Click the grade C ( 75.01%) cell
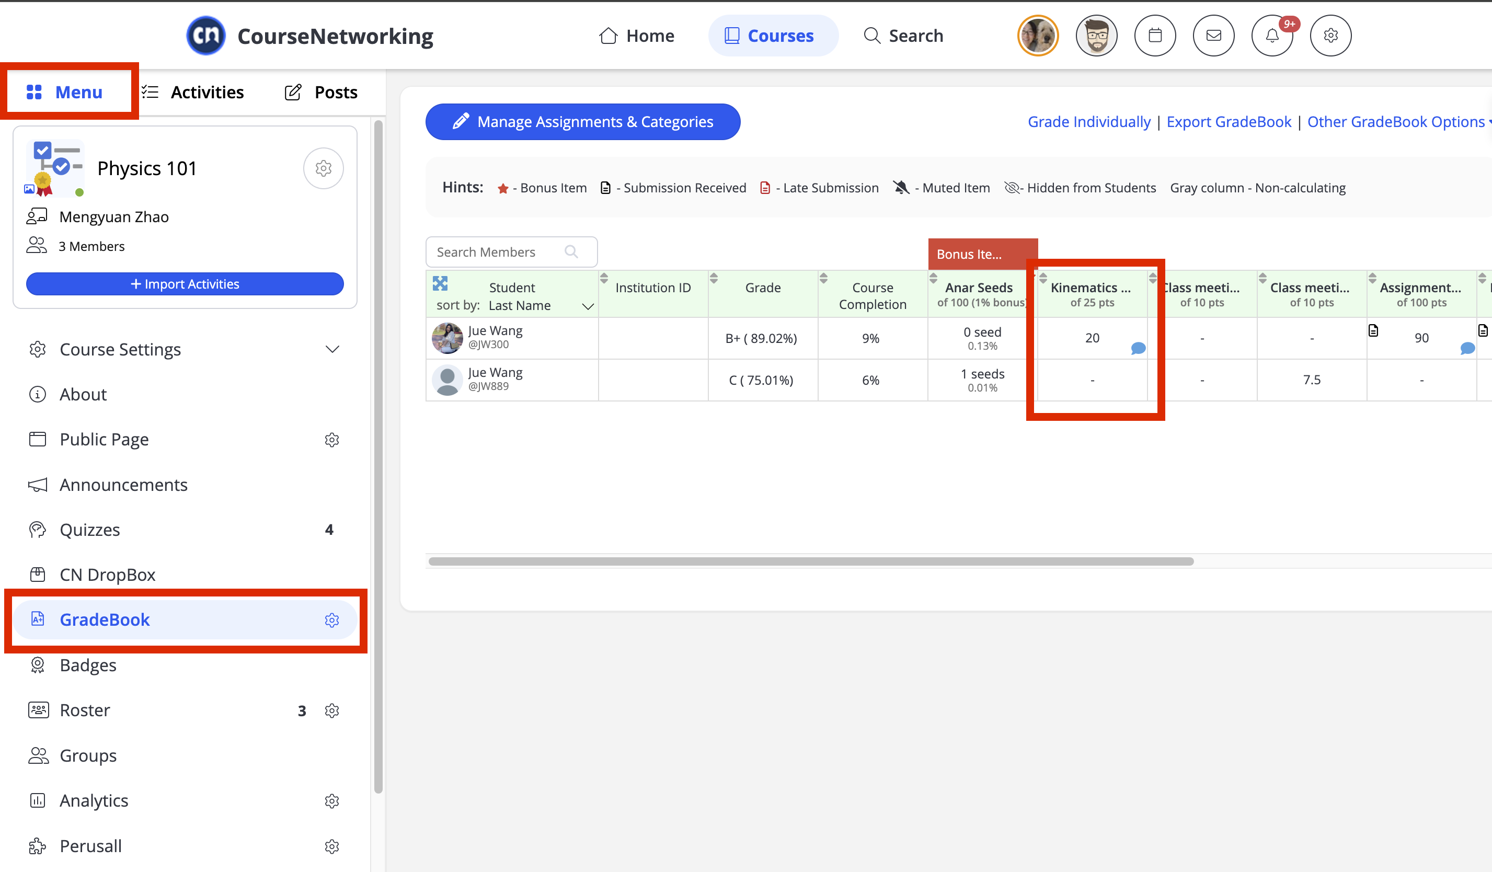1492x872 pixels. [x=763, y=380]
